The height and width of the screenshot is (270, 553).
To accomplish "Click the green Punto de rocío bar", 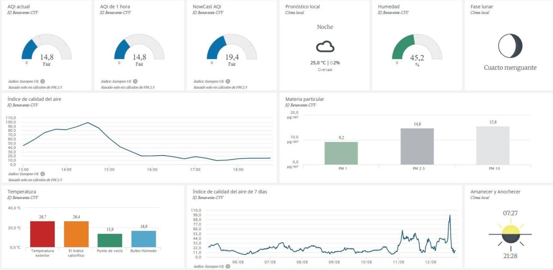I will tap(110, 240).
